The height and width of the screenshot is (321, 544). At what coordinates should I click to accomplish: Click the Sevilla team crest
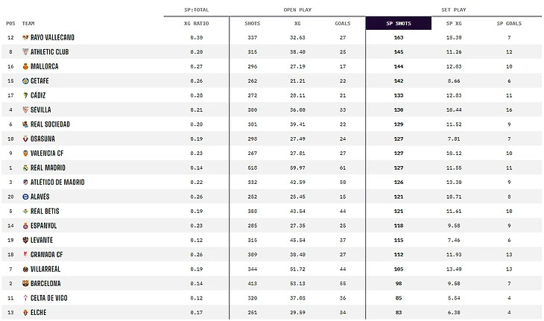click(25, 109)
